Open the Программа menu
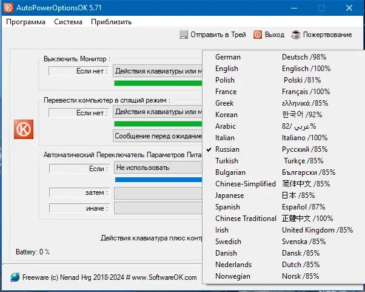The image size is (365, 292). tap(25, 22)
